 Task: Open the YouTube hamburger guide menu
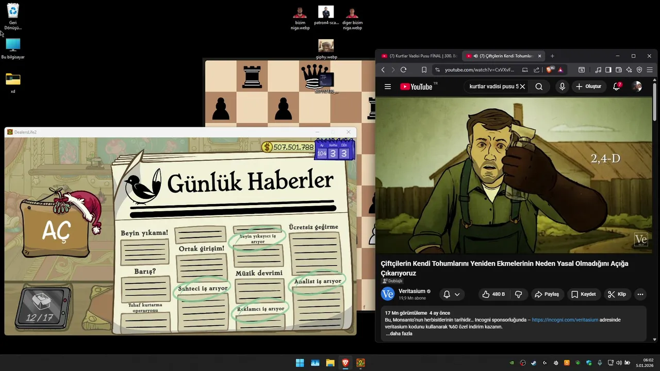[x=388, y=87]
